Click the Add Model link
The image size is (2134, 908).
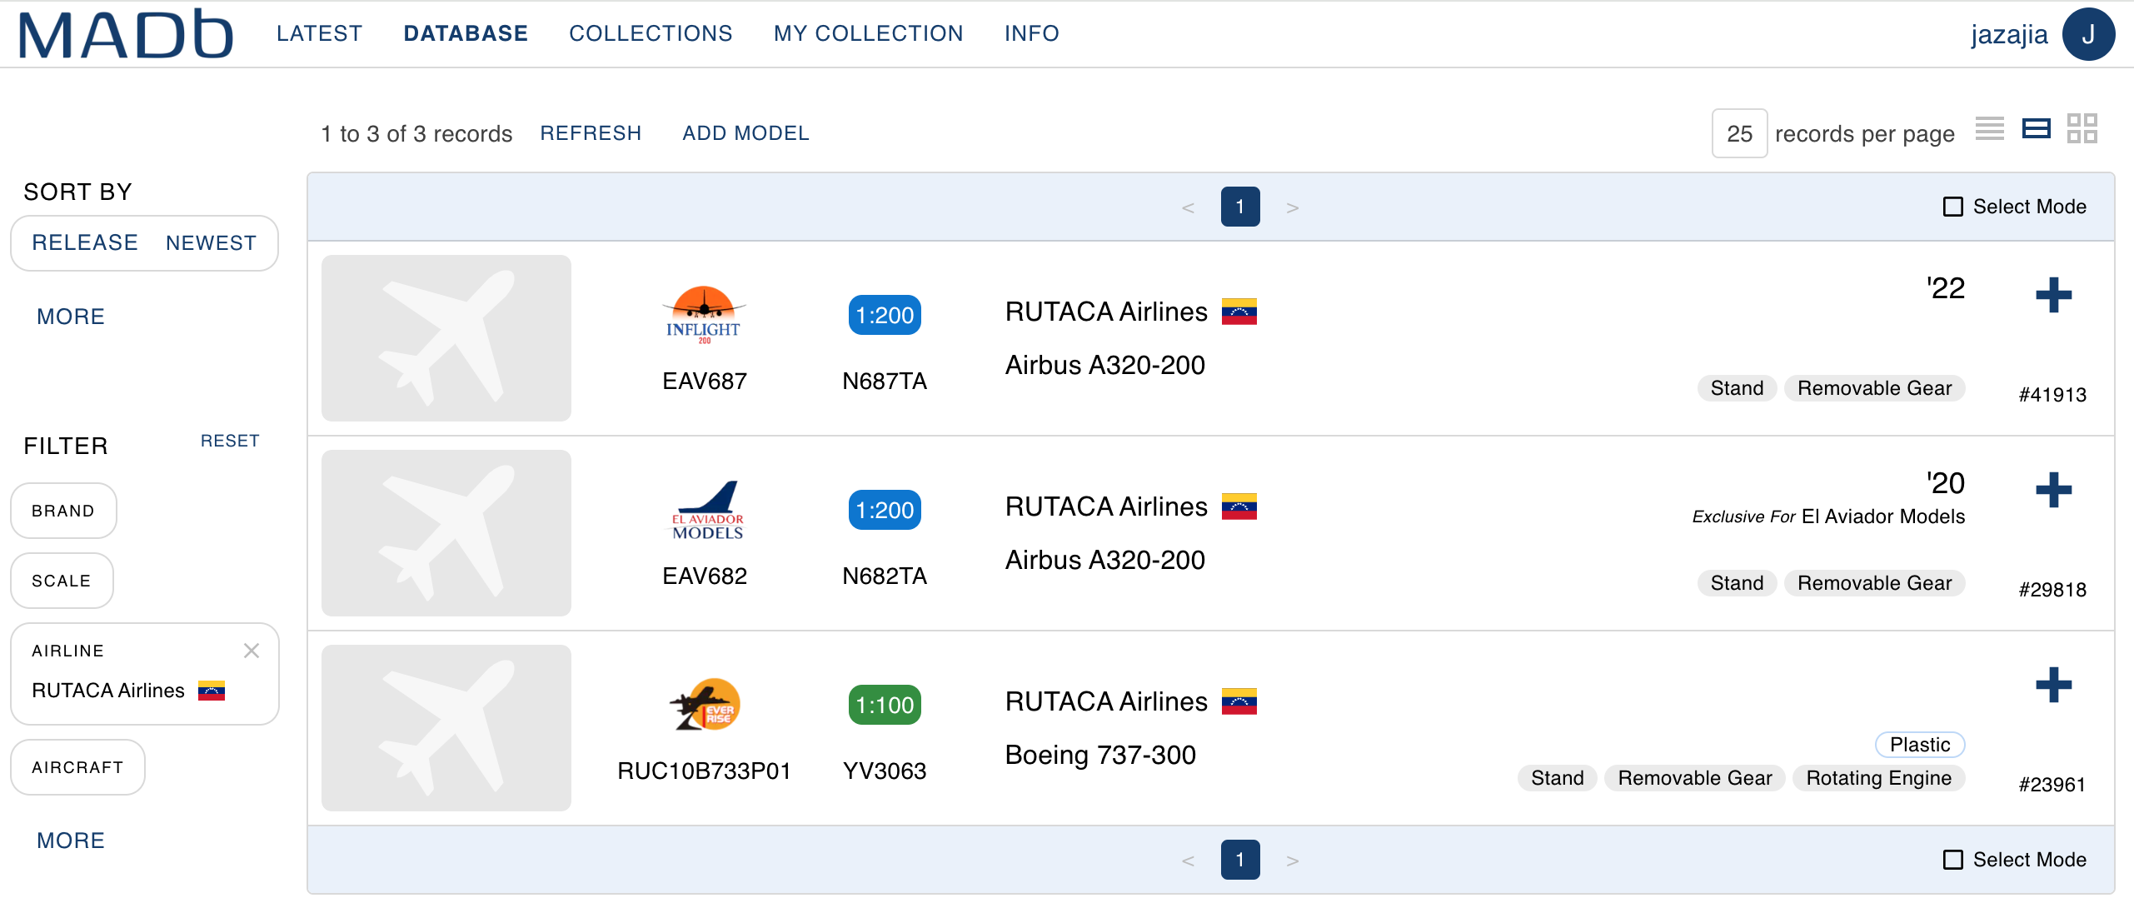coord(745,133)
